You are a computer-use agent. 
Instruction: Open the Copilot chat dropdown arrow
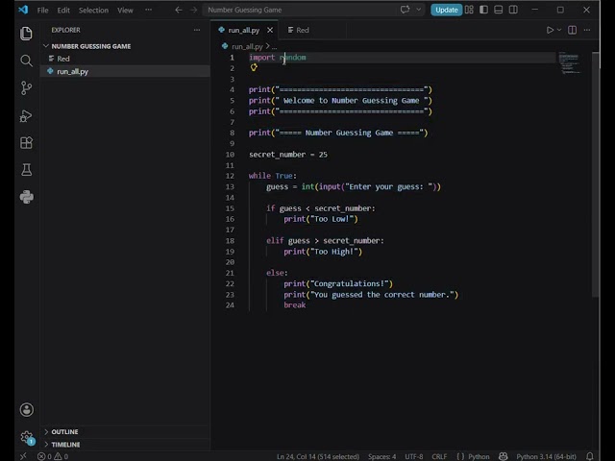point(419,10)
